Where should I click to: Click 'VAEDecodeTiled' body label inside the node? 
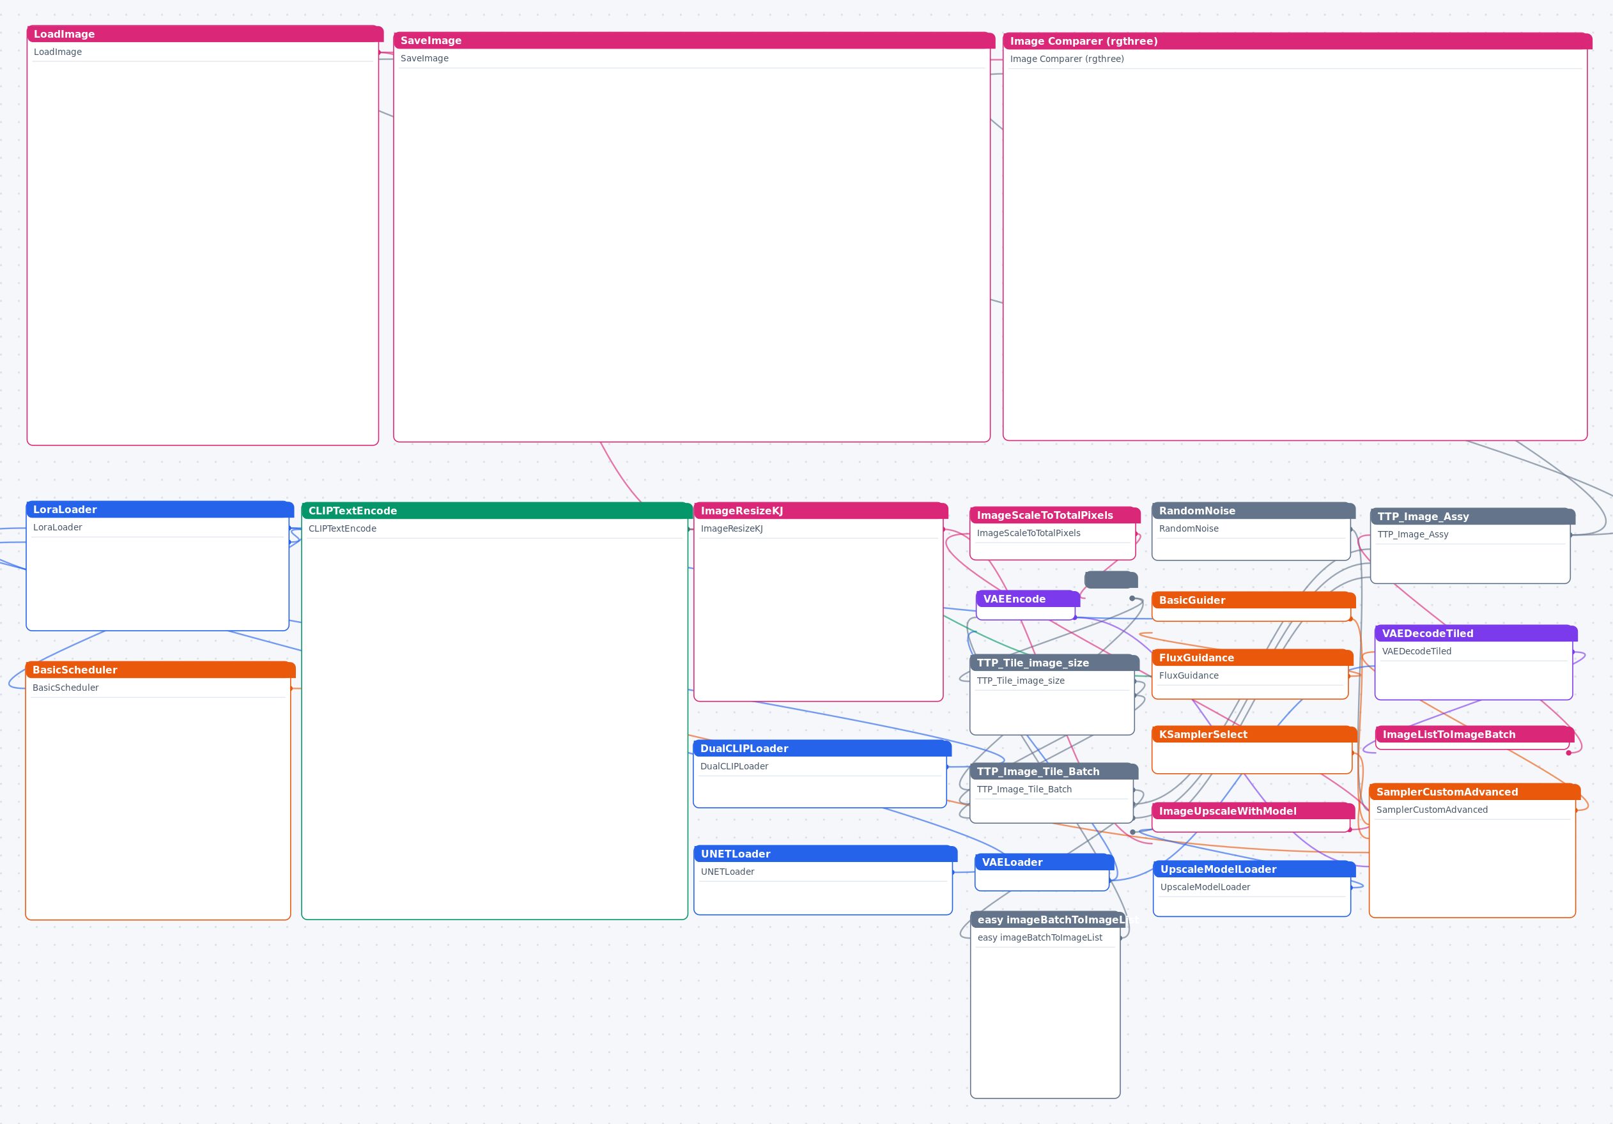tap(1416, 651)
